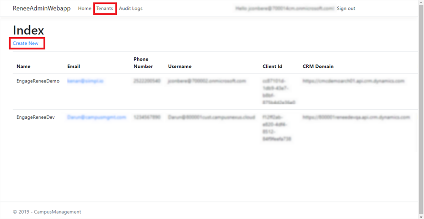Click the Username column header

pos(180,66)
